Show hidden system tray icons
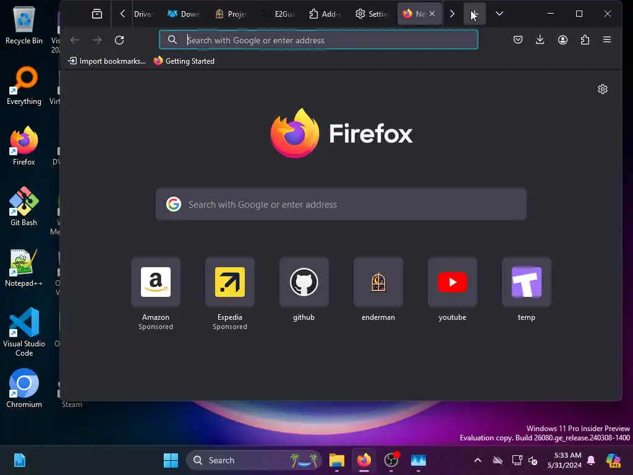Screen dimensions: 633x475 point(478,460)
